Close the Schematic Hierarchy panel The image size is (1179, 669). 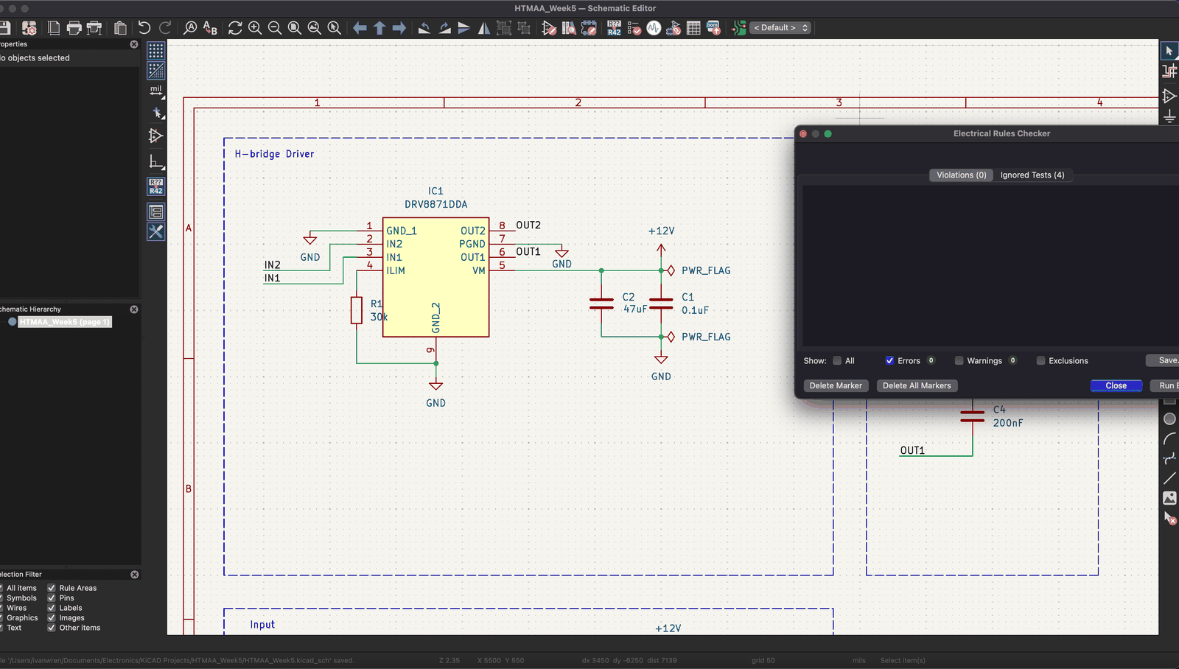point(134,309)
